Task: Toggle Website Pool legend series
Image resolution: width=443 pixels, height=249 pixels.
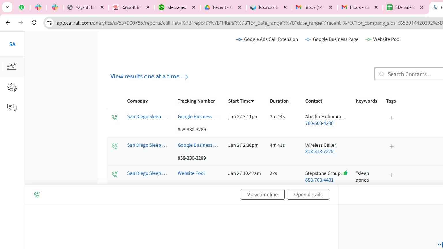Action: click(383, 39)
